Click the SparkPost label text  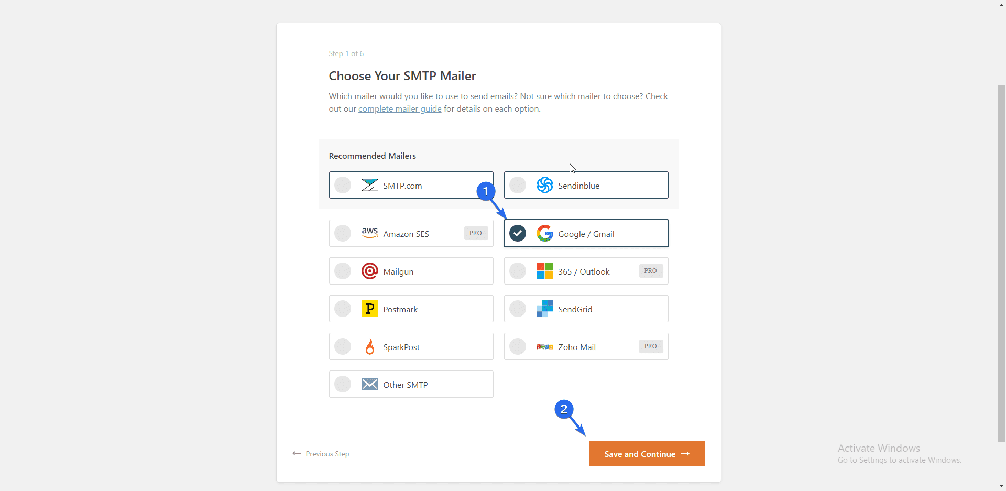coord(401,347)
